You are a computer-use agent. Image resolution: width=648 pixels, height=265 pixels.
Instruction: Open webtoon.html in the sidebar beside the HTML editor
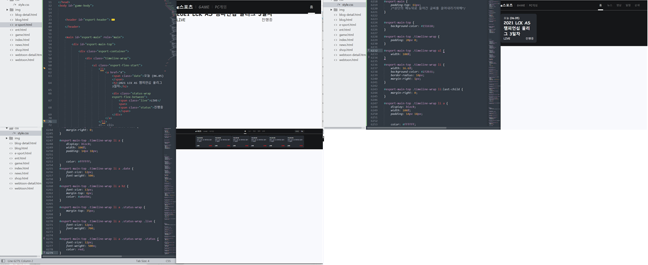click(24, 60)
